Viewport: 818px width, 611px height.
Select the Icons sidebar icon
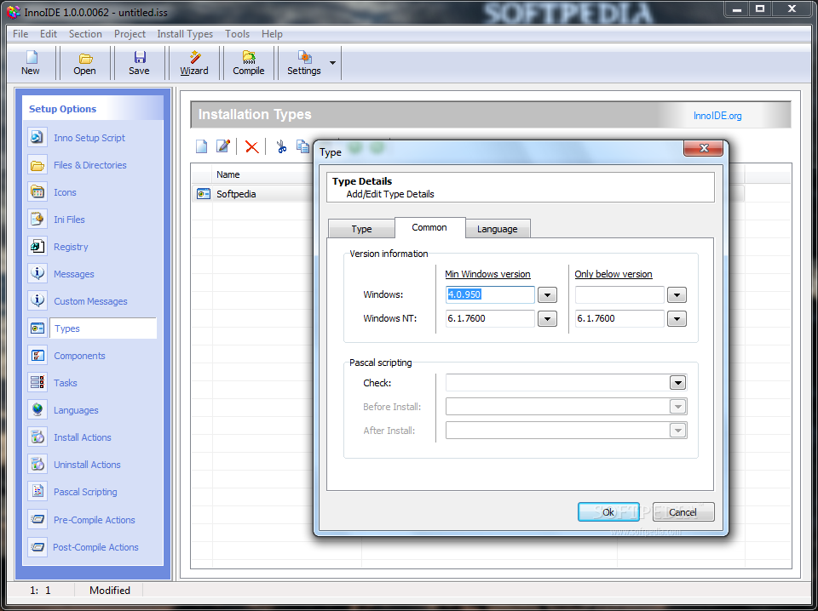[37, 192]
